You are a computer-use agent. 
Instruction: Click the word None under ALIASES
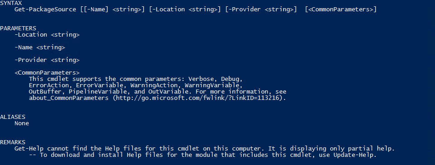(x=22, y=123)
